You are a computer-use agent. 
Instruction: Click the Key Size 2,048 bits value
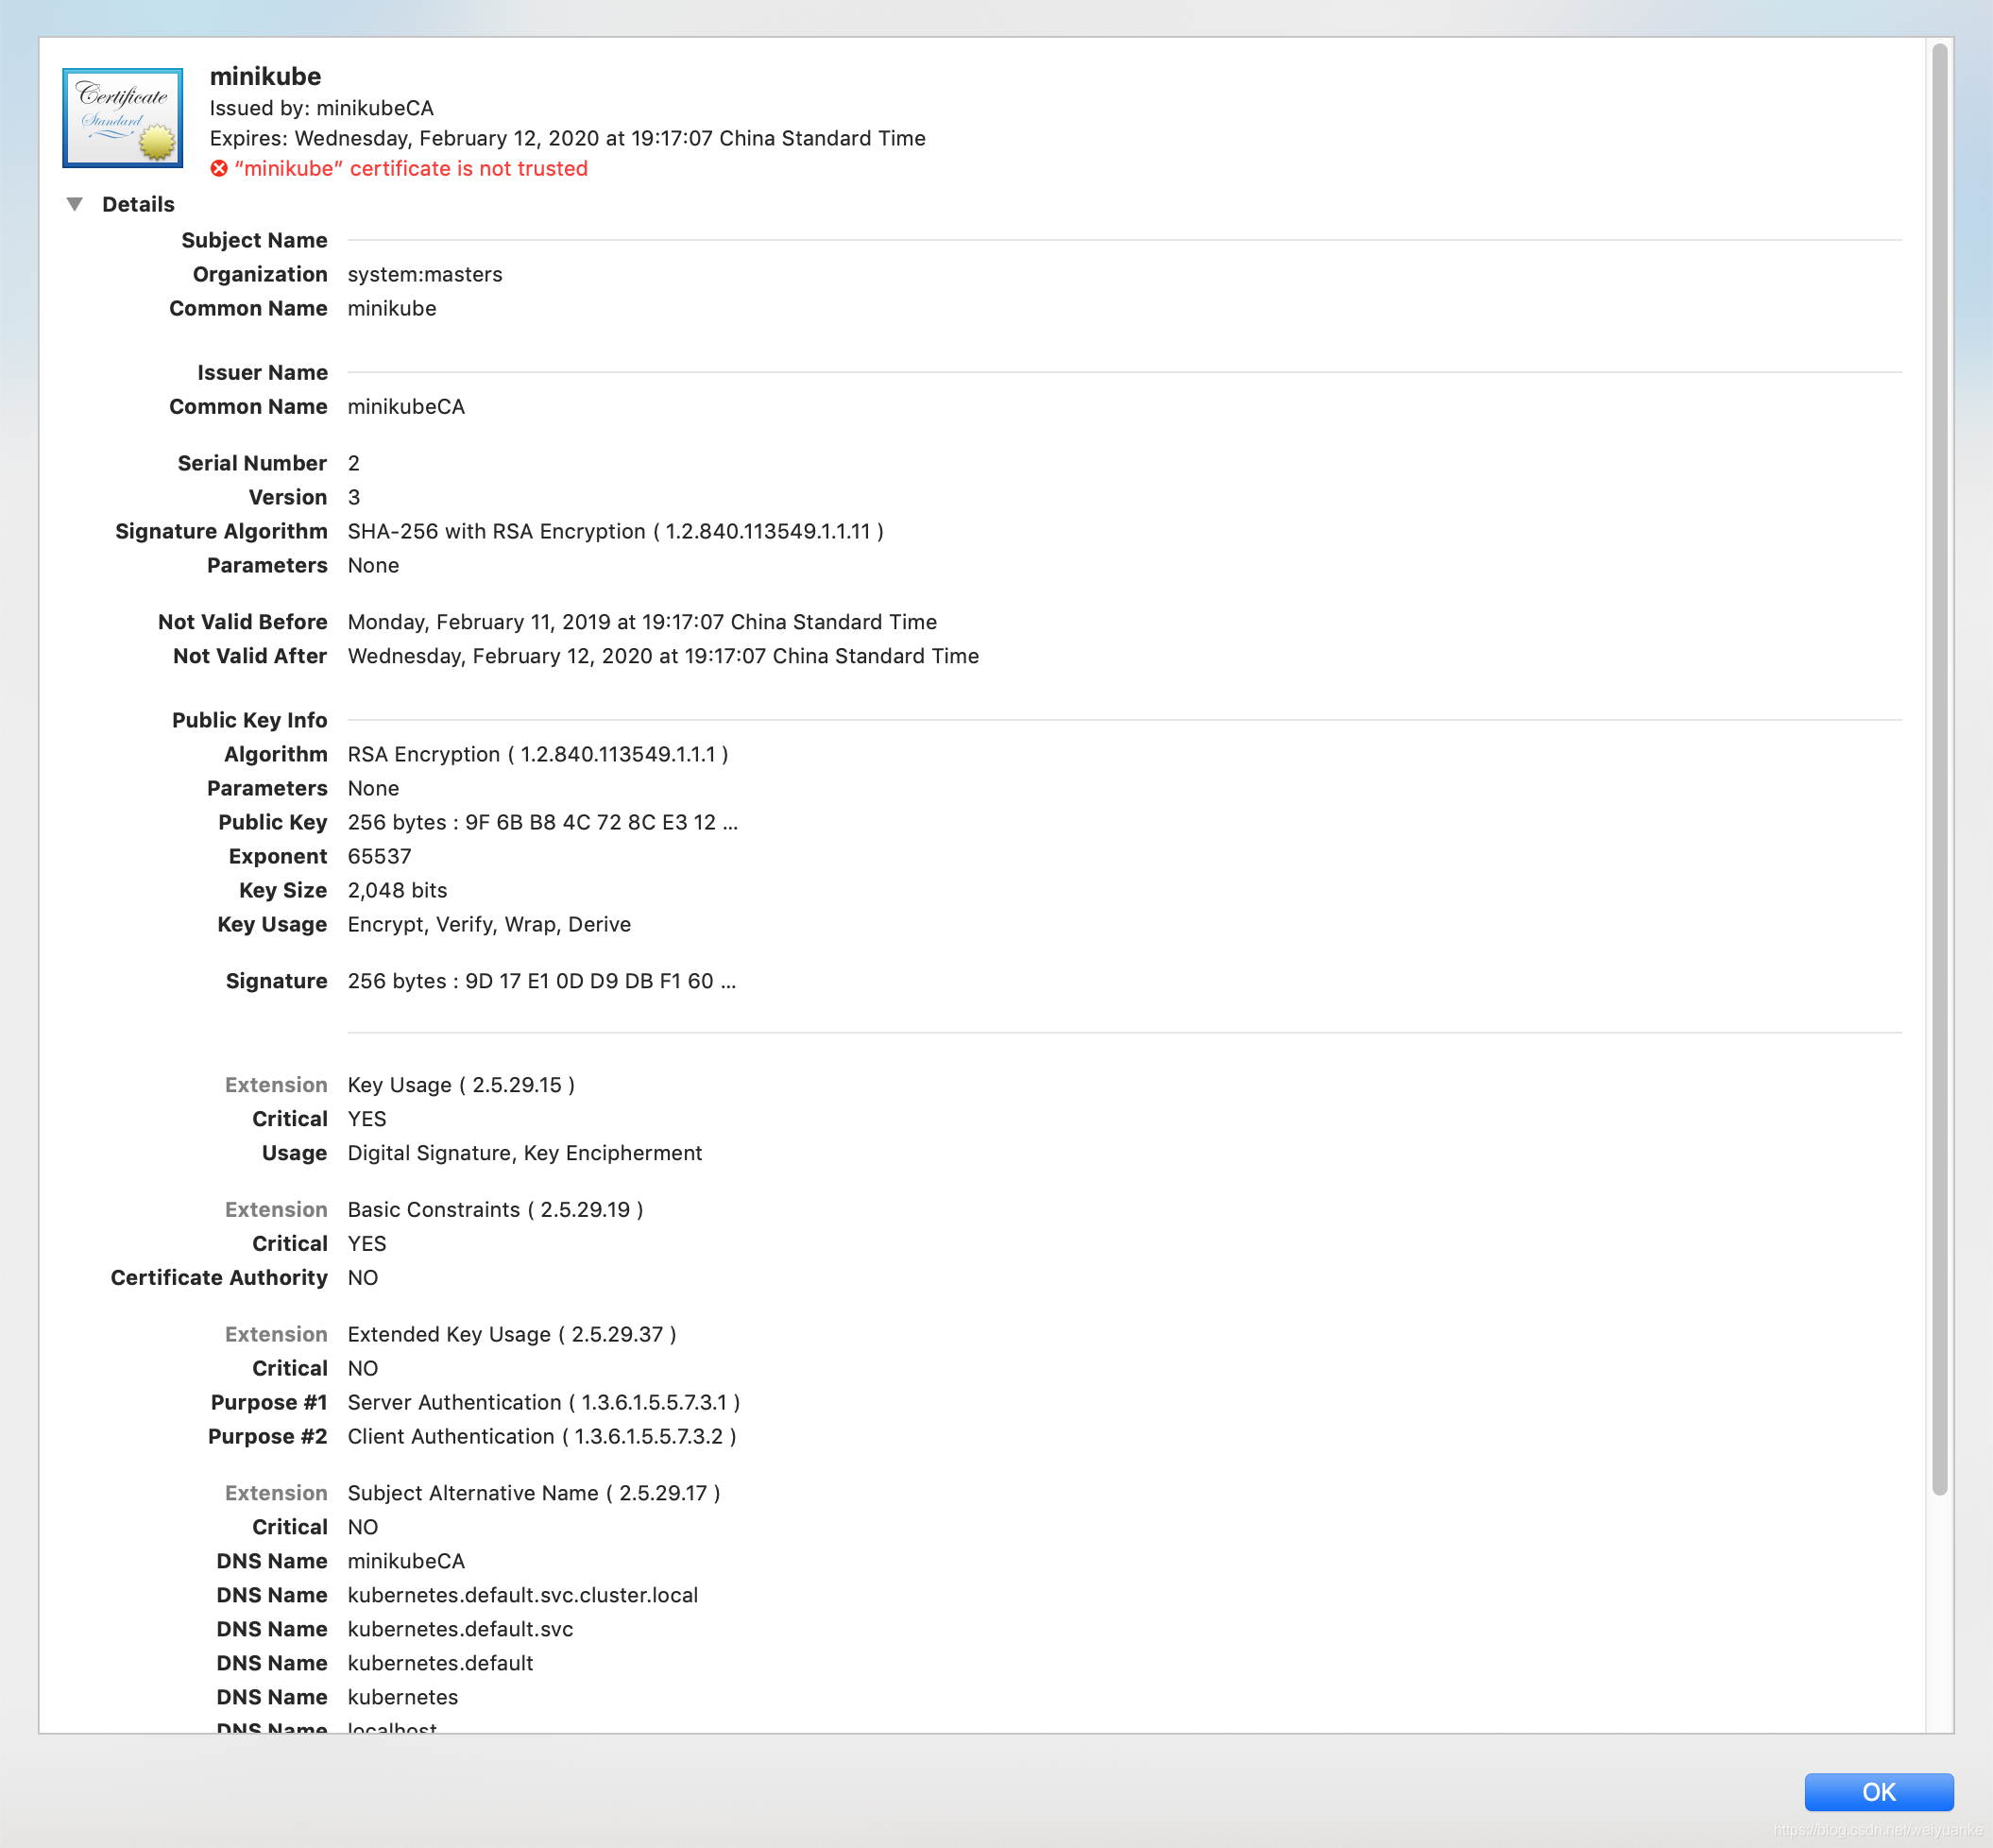tap(397, 890)
